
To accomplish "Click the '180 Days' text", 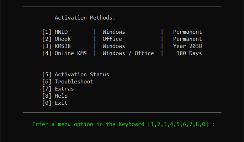I will pyautogui.click(x=189, y=53).
